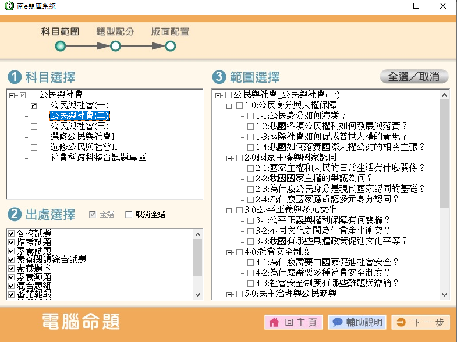The image size is (457, 342).
Task: Click the 版面配置 step circle
Action: tap(170, 46)
